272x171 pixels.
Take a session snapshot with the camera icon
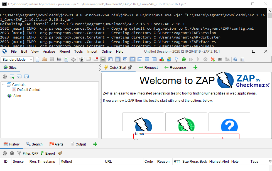tap(59, 59)
